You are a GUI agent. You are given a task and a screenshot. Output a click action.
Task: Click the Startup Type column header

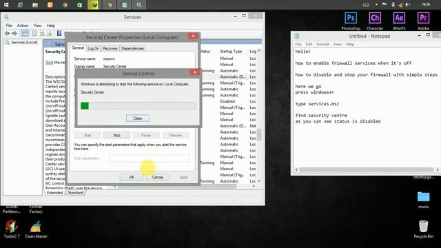[231, 51]
